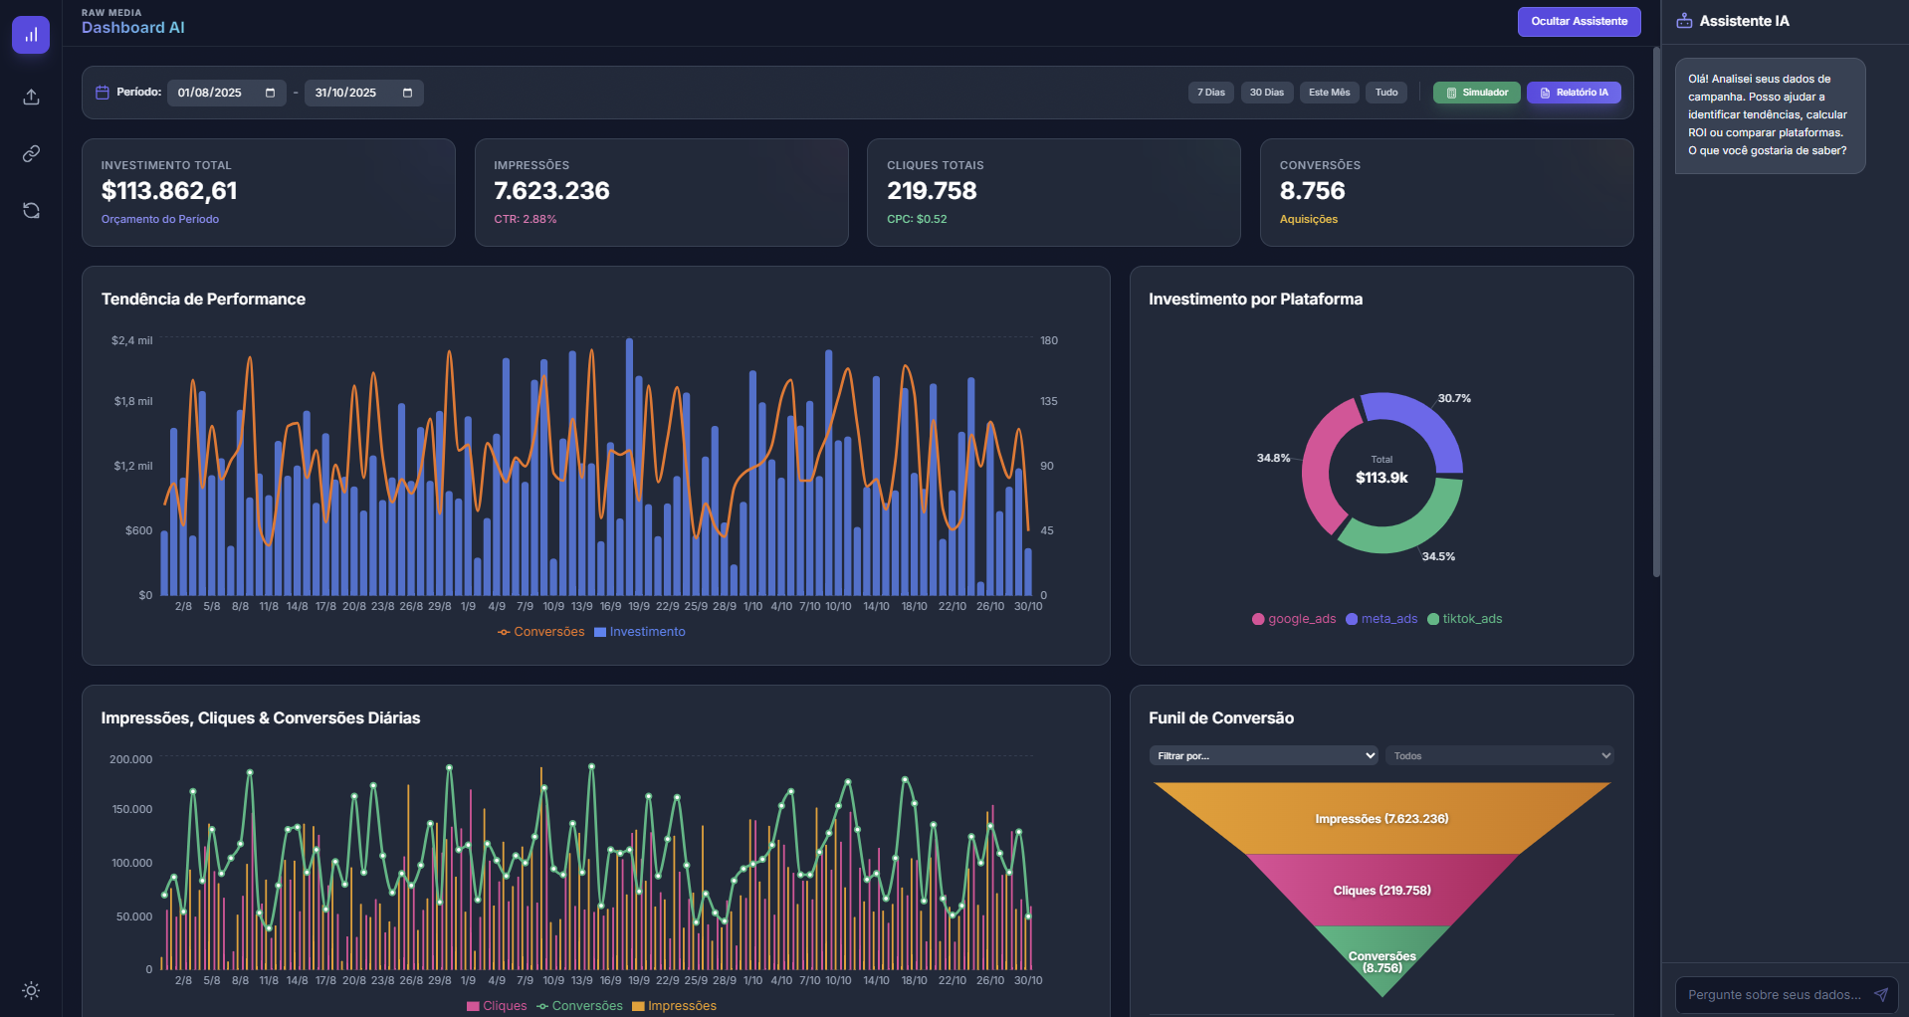The width and height of the screenshot is (1909, 1017).
Task: Open the upload icon in sidebar
Action: coord(31,97)
